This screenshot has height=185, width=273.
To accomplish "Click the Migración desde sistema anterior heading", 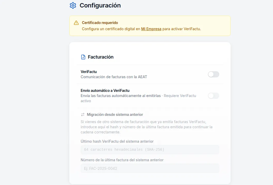I will pyautogui.click(x=115, y=115).
